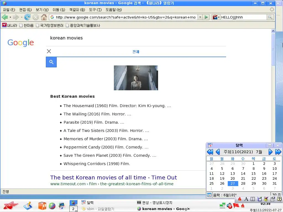Expand the address bar URL history dropdown
The width and height of the screenshot is (283, 212).
[x=200, y=17]
